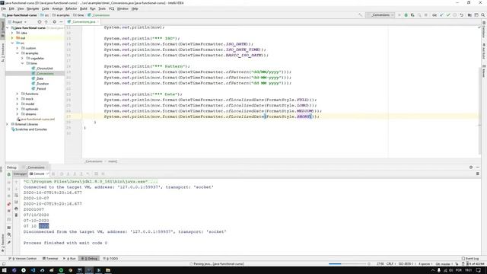This screenshot has height=274, width=487.
Task: Expand the functions package
Action: 18,94
